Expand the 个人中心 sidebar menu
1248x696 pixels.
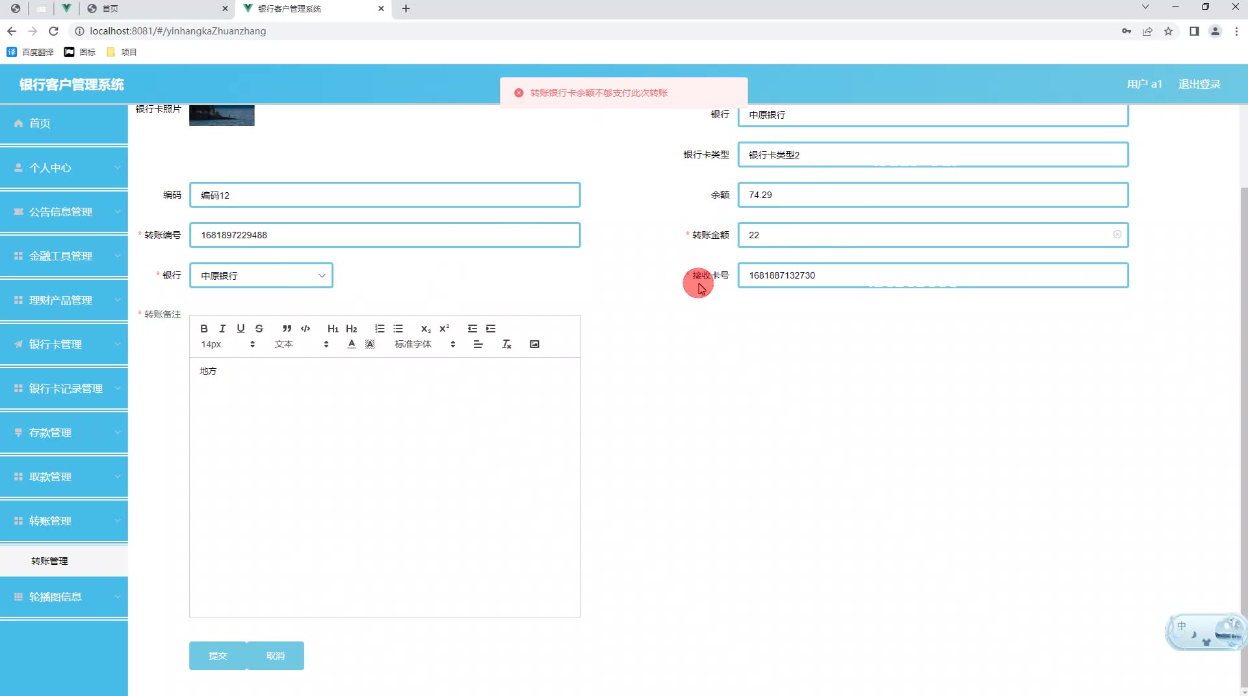[x=64, y=168]
